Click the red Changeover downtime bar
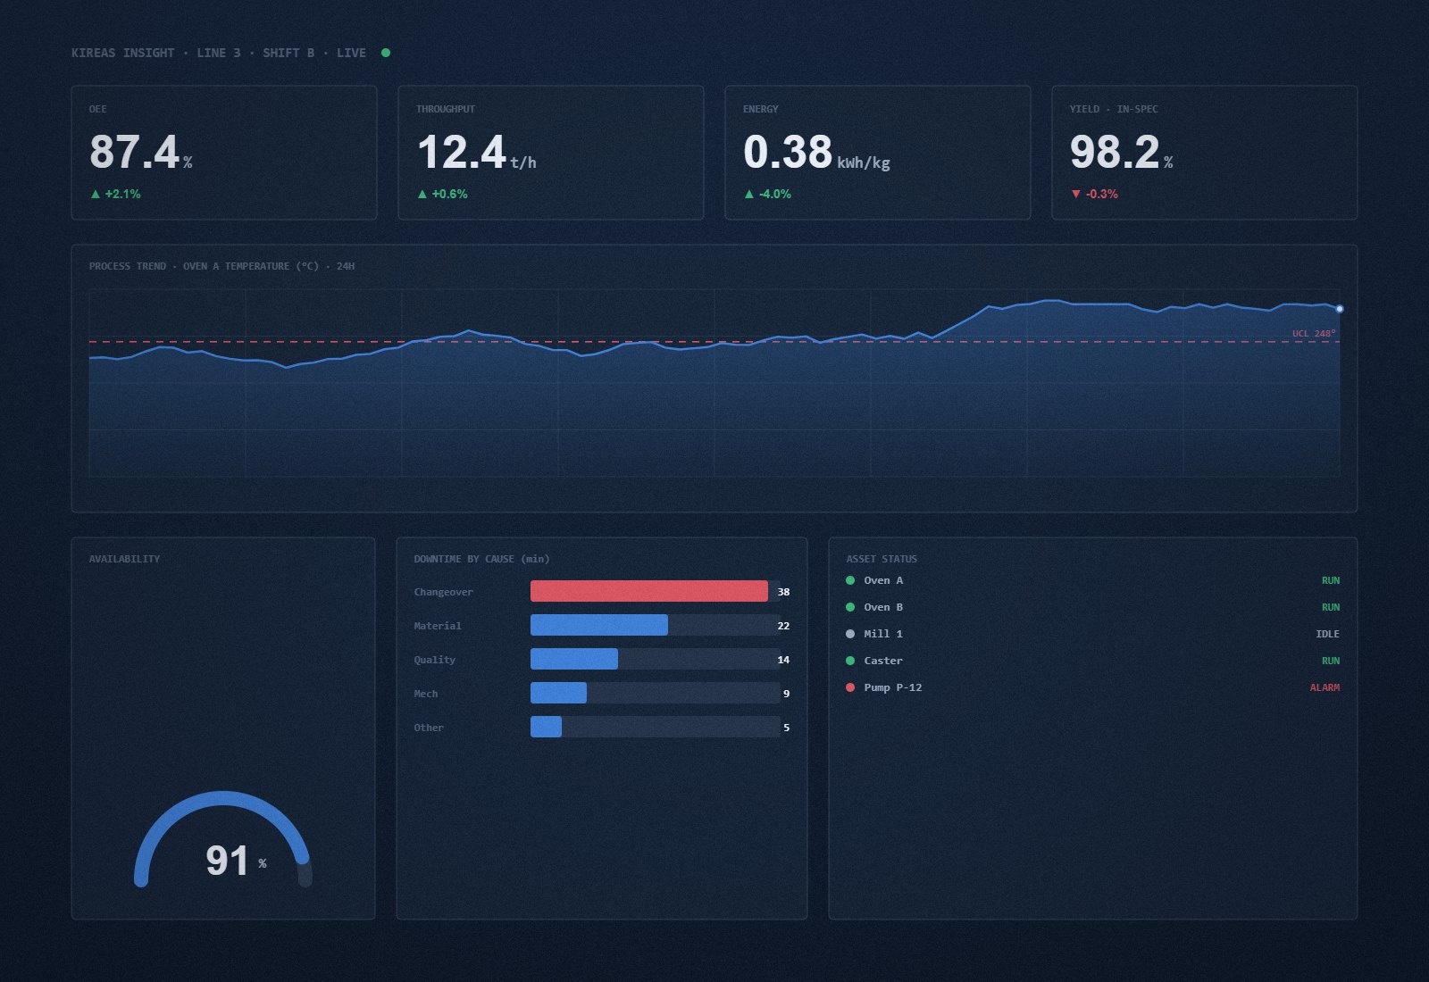Image resolution: width=1429 pixels, height=982 pixels. pos(649,591)
